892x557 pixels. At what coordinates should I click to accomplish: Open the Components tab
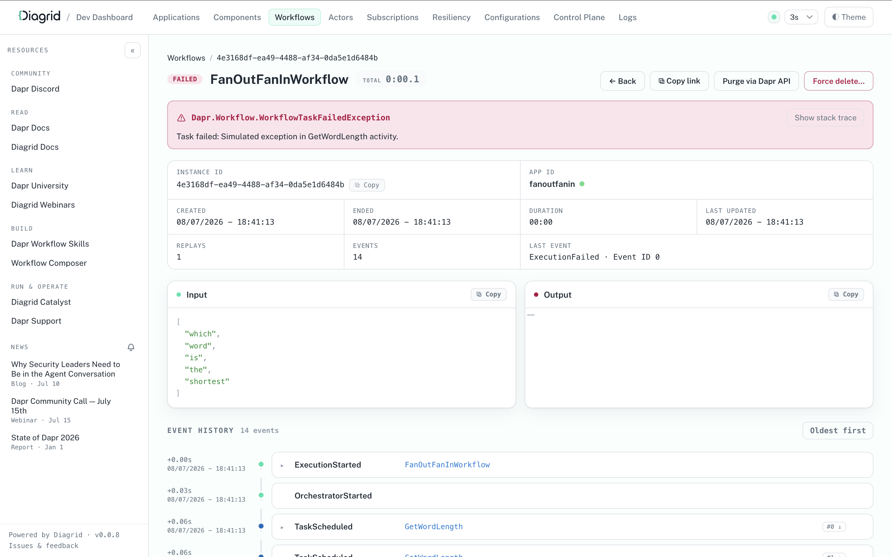click(x=237, y=17)
